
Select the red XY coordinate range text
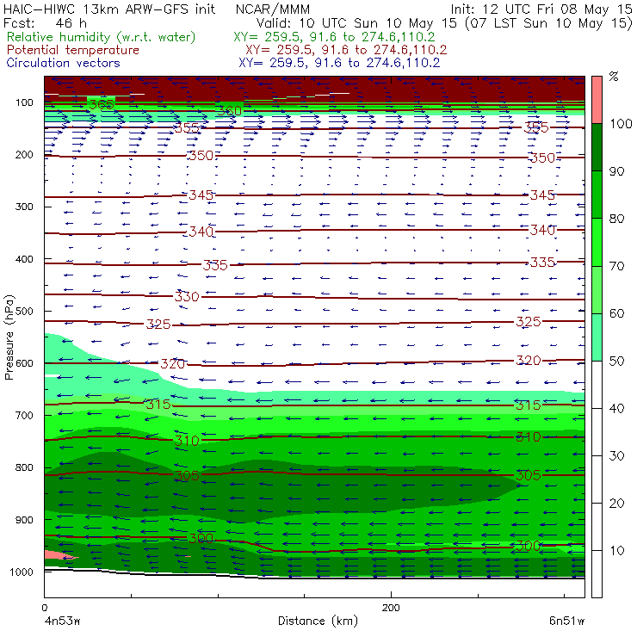(346, 50)
